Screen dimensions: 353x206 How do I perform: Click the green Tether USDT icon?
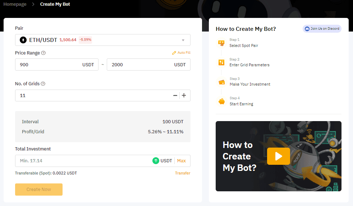(156, 161)
